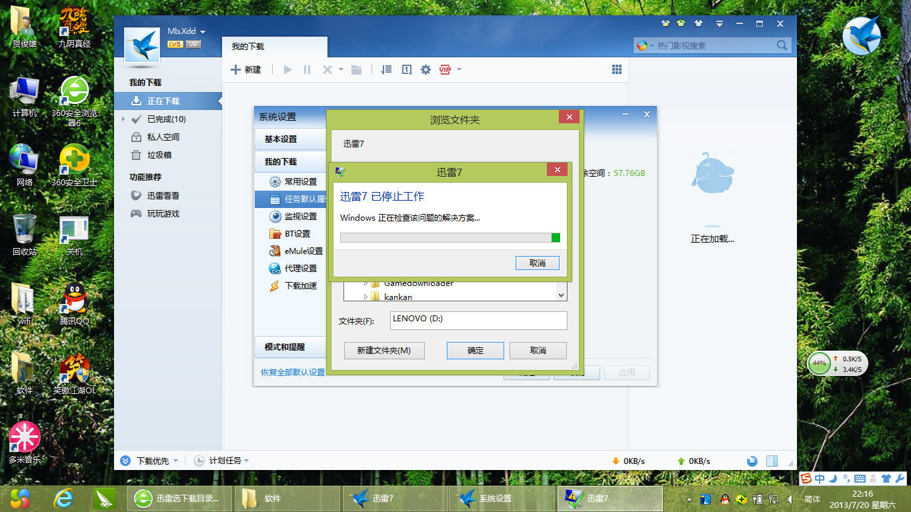Click the 新建 new task button
Image resolution: width=911 pixels, height=512 pixels.
click(x=246, y=69)
